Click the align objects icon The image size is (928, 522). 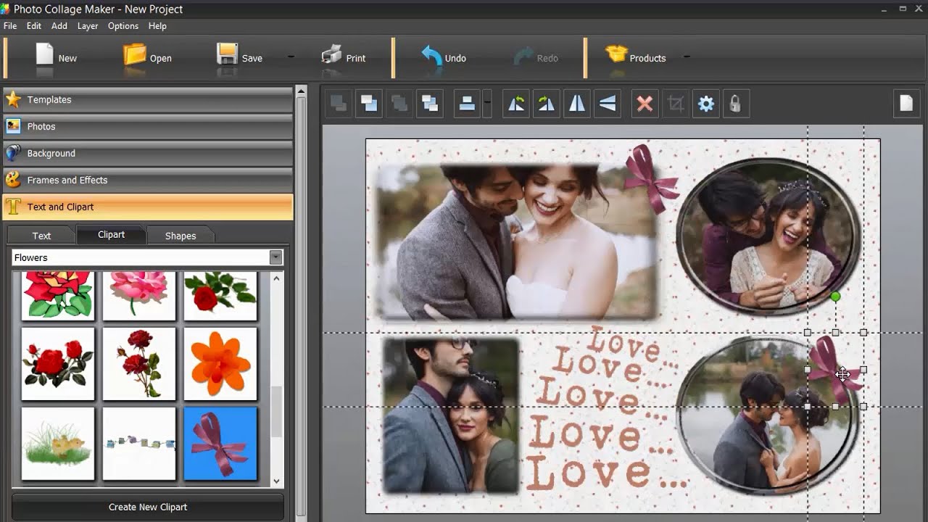467,104
